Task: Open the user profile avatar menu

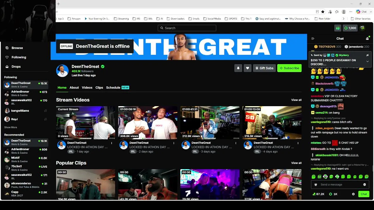Action: (x=362, y=28)
